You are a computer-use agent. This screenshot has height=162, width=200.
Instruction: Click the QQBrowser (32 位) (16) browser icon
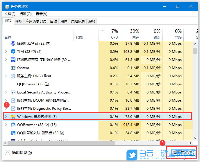pyautogui.click(x=13, y=125)
